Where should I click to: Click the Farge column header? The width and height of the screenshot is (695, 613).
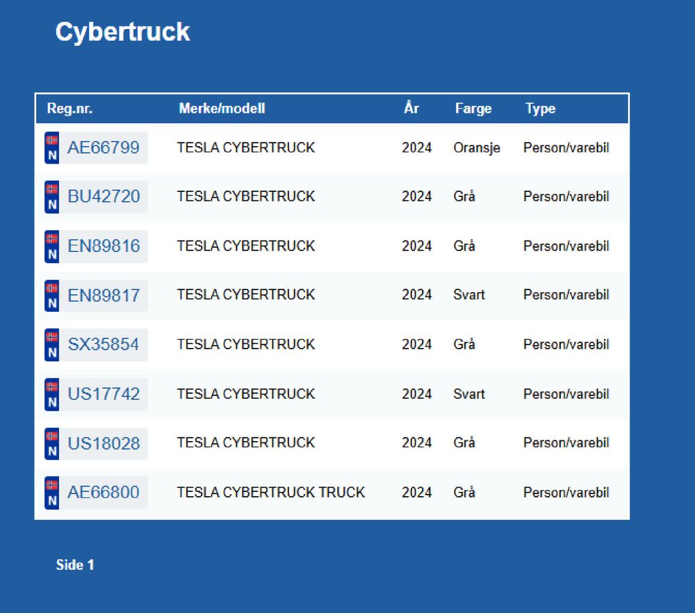pyautogui.click(x=473, y=109)
